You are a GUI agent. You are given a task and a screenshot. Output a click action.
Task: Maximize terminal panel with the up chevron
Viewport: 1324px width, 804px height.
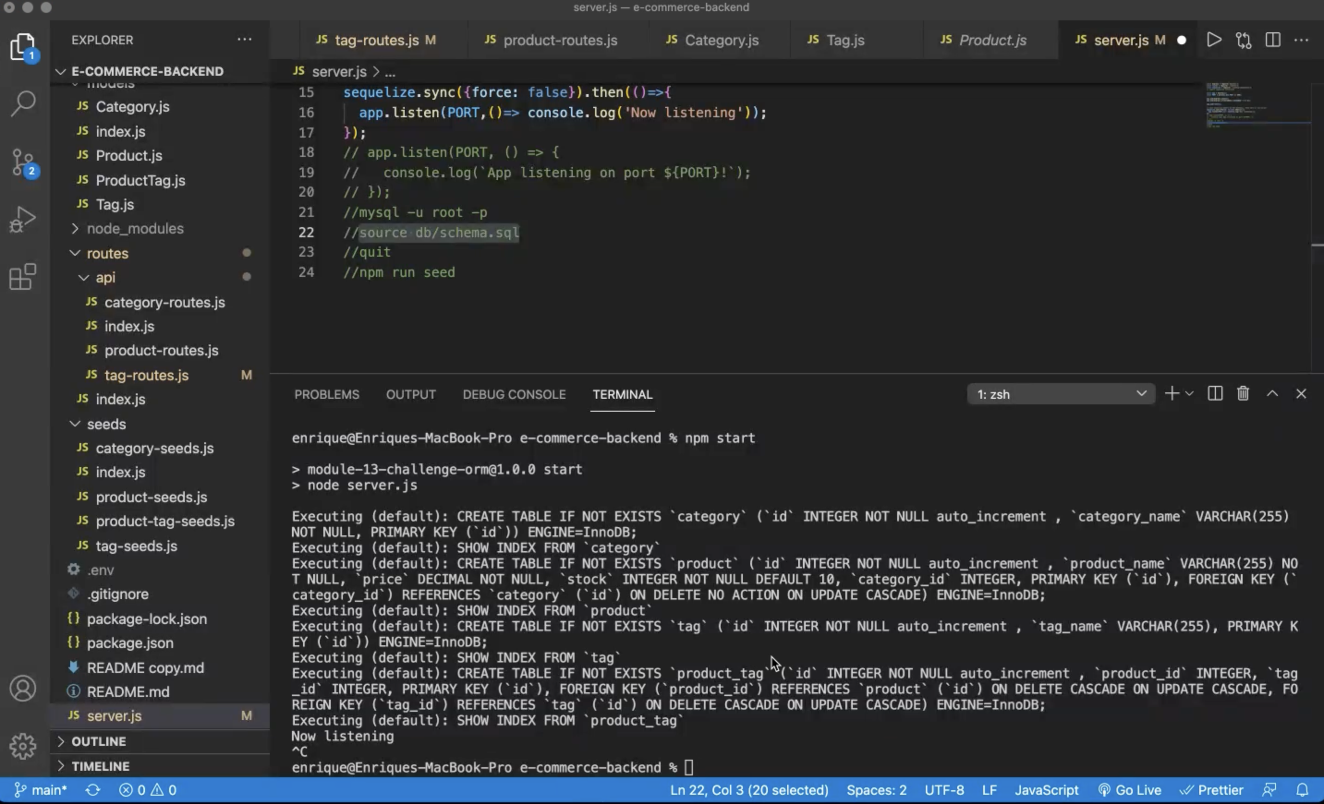1272,394
